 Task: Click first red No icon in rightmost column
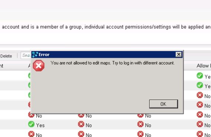pos(200,95)
